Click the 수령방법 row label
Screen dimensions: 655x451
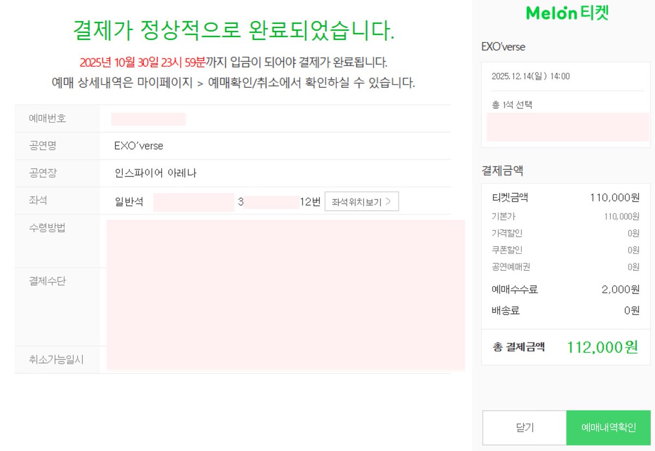[x=47, y=228]
